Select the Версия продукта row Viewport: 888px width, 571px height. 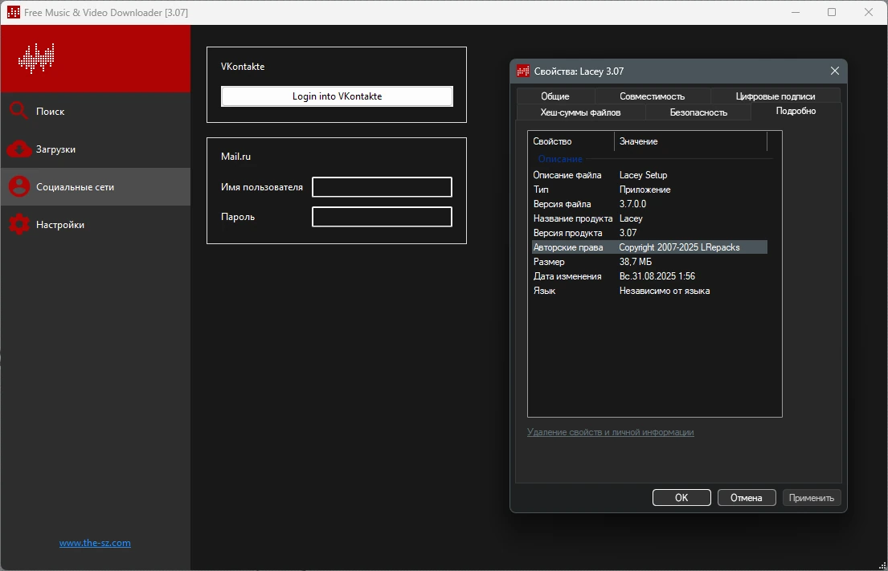(x=649, y=233)
